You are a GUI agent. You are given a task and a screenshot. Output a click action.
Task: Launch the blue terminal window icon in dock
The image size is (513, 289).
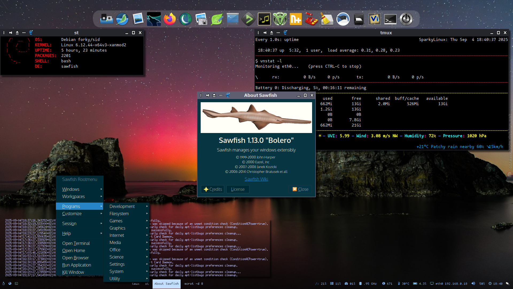pyautogui.click(x=233, y=19)
